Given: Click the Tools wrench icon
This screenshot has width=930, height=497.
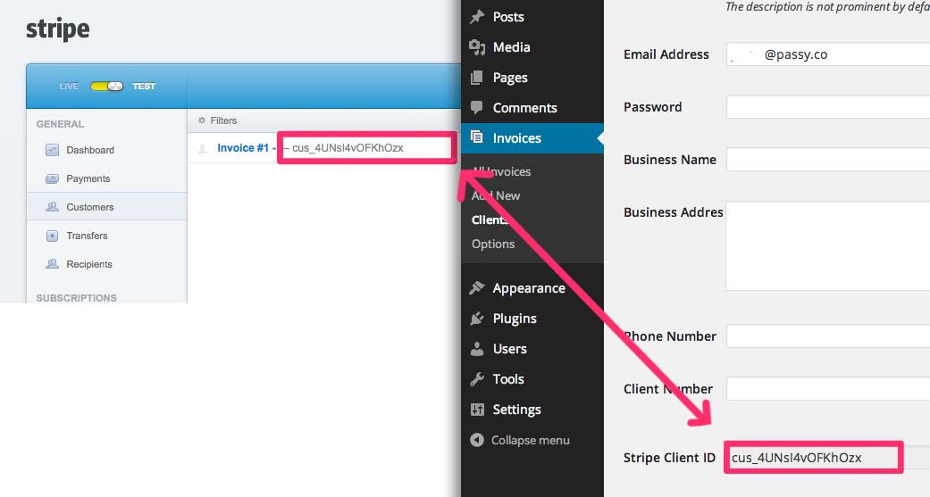Looking at the screenshot, I should click(477, 379).
